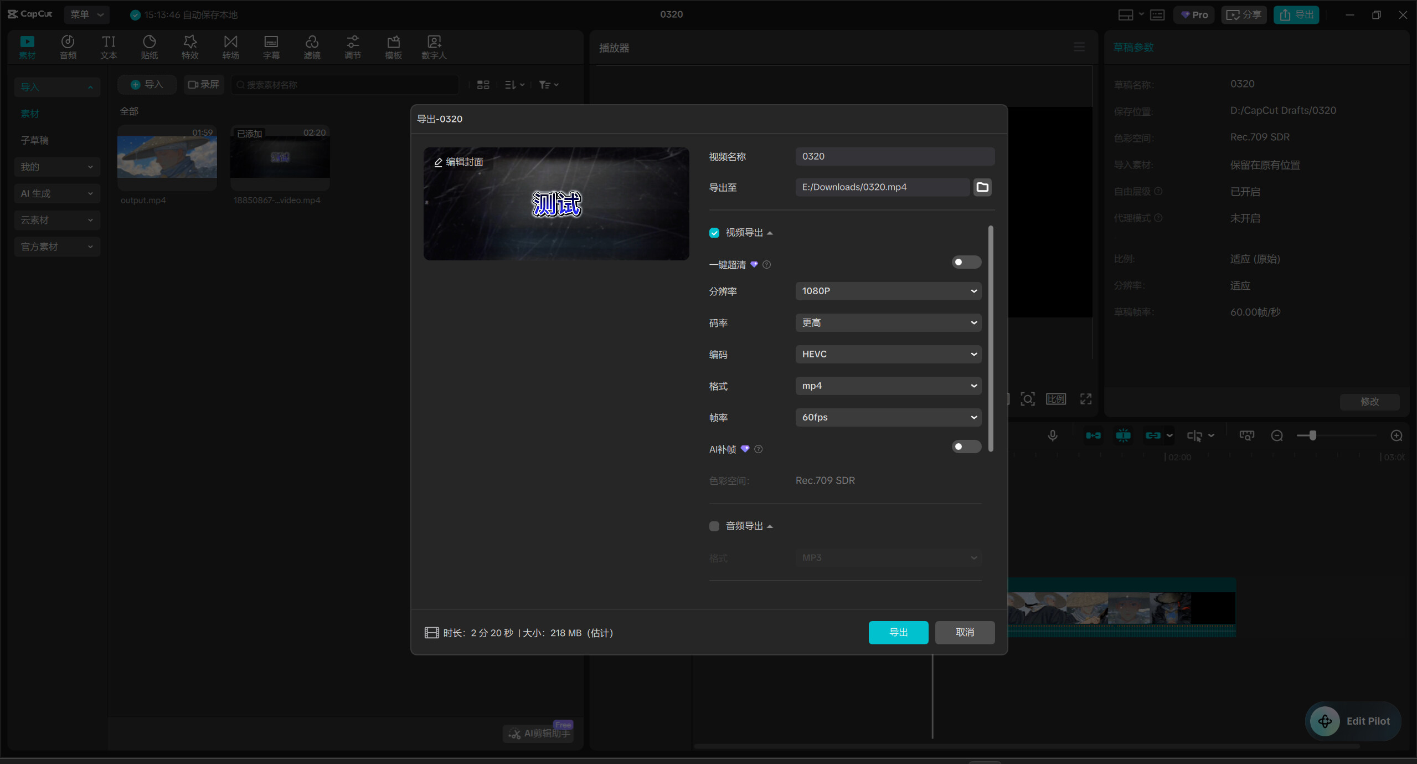Switch to the 音频 tab
The width and height of the screenshot is (1417, 764).
tap(68, 47)
